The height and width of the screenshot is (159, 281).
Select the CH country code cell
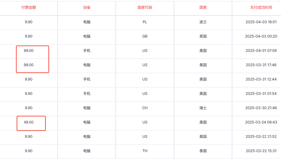(x=145, y=108)
